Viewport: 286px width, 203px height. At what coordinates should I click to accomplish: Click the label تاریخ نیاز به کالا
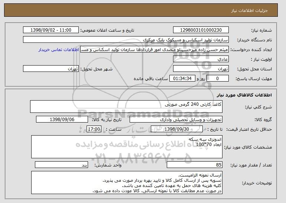[x=107, y=120]
